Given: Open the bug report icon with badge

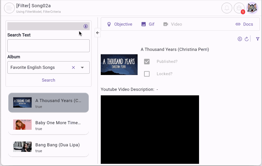Looking at the screenshot, I should click(239, 8).
